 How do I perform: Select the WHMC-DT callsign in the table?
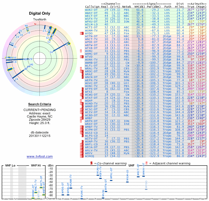[91, 54]
